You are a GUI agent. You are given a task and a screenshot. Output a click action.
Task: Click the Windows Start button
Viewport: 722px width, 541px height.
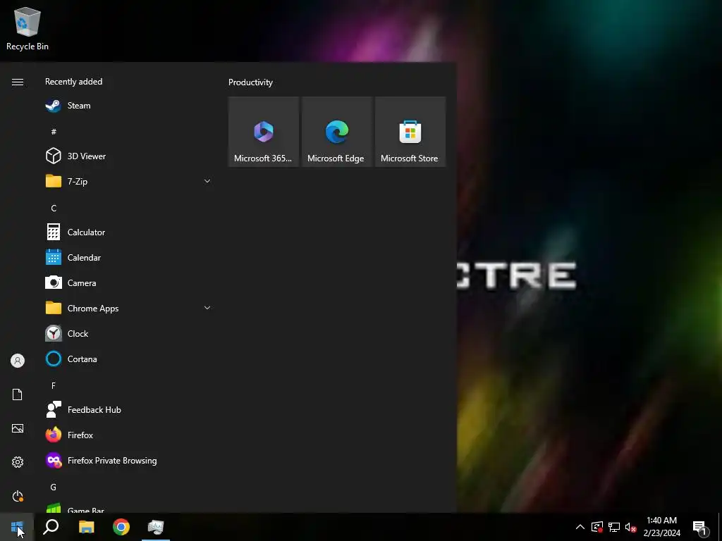[17, 527]
